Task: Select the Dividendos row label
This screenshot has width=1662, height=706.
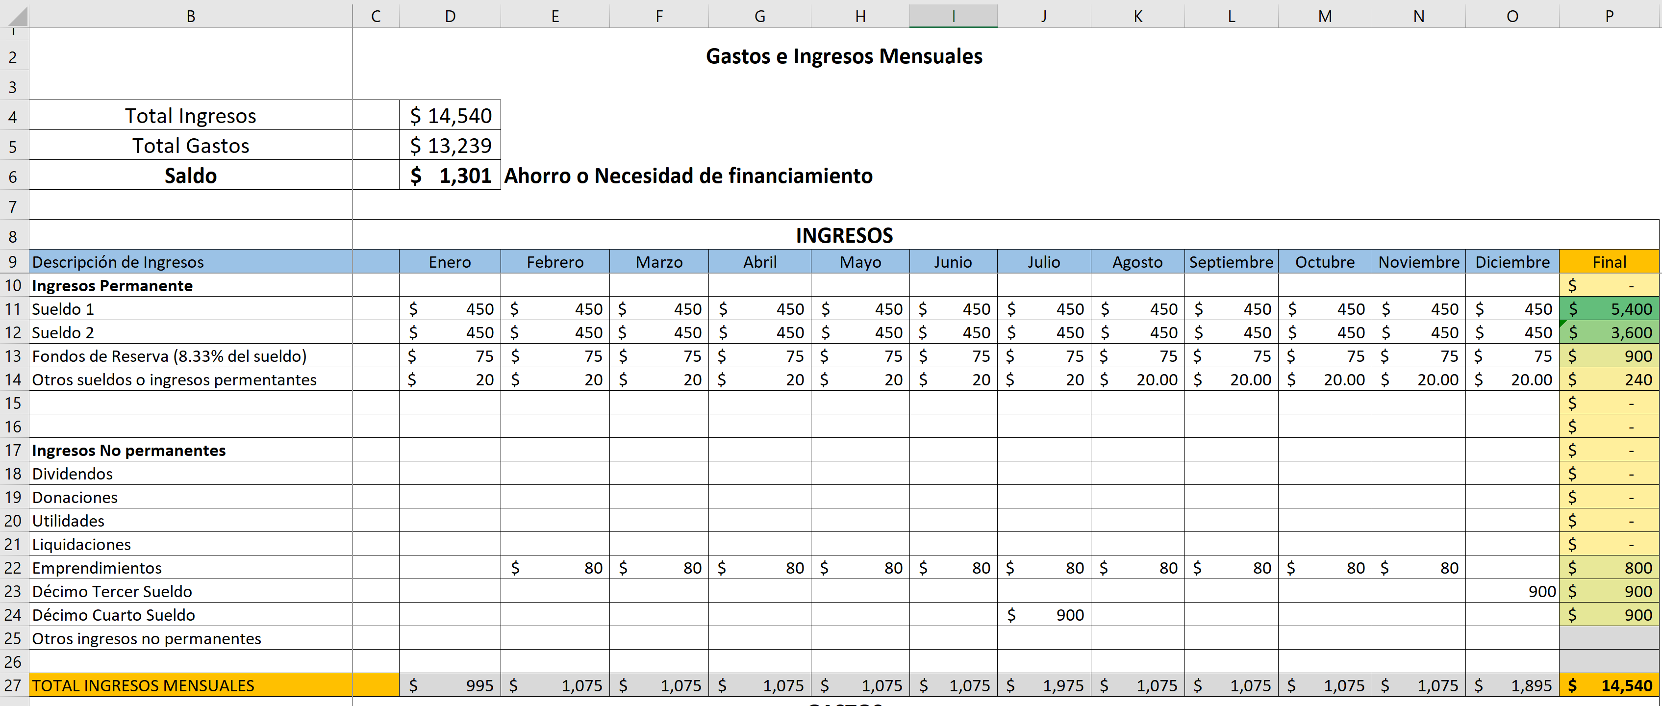Action: [x=190, y=474]
